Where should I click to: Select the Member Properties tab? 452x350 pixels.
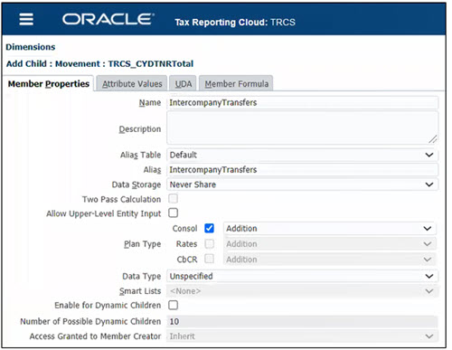click(x=49, y=84)
